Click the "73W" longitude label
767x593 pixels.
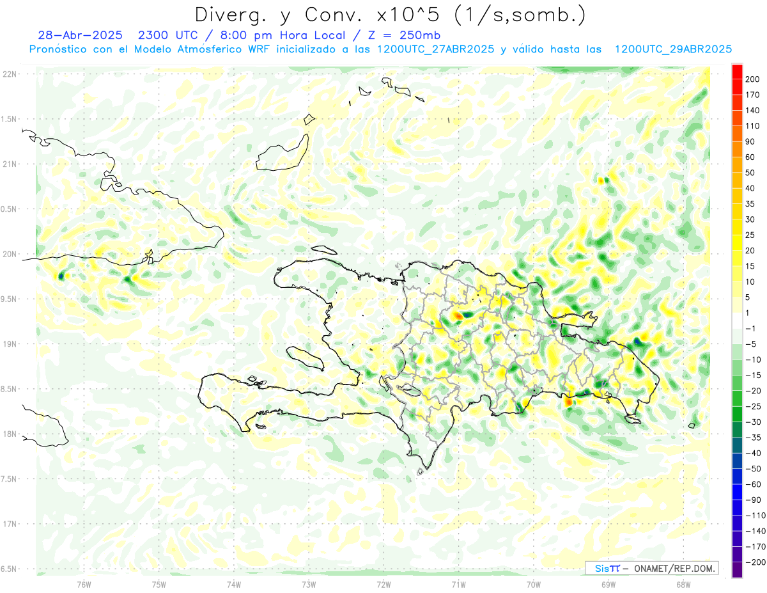coord(309,585)
